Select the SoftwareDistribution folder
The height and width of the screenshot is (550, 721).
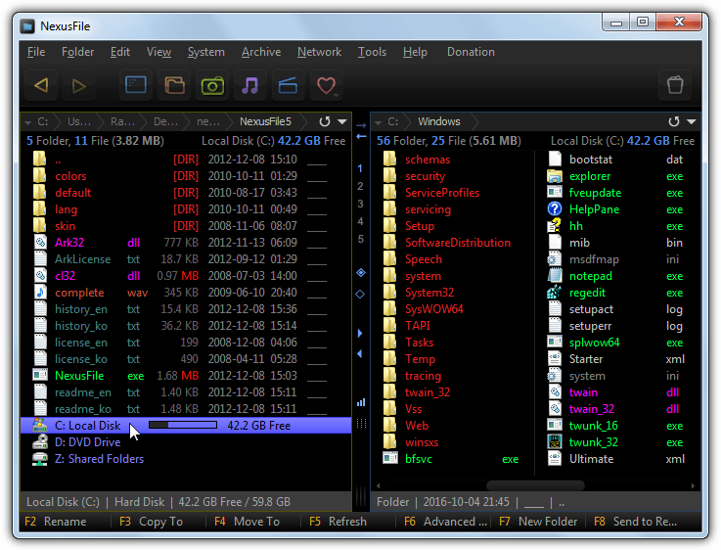(458, 243)
